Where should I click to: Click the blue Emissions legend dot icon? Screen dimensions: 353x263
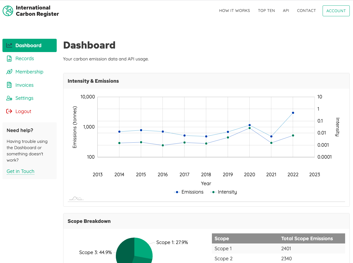[x=177, y=192]
